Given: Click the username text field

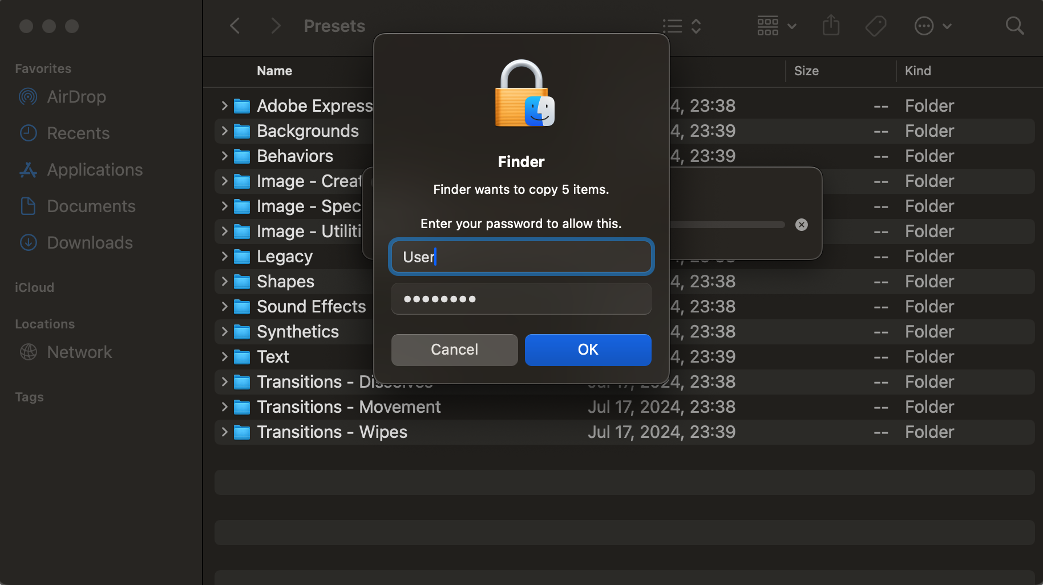Looking at the screenshot, I should 521,257.
